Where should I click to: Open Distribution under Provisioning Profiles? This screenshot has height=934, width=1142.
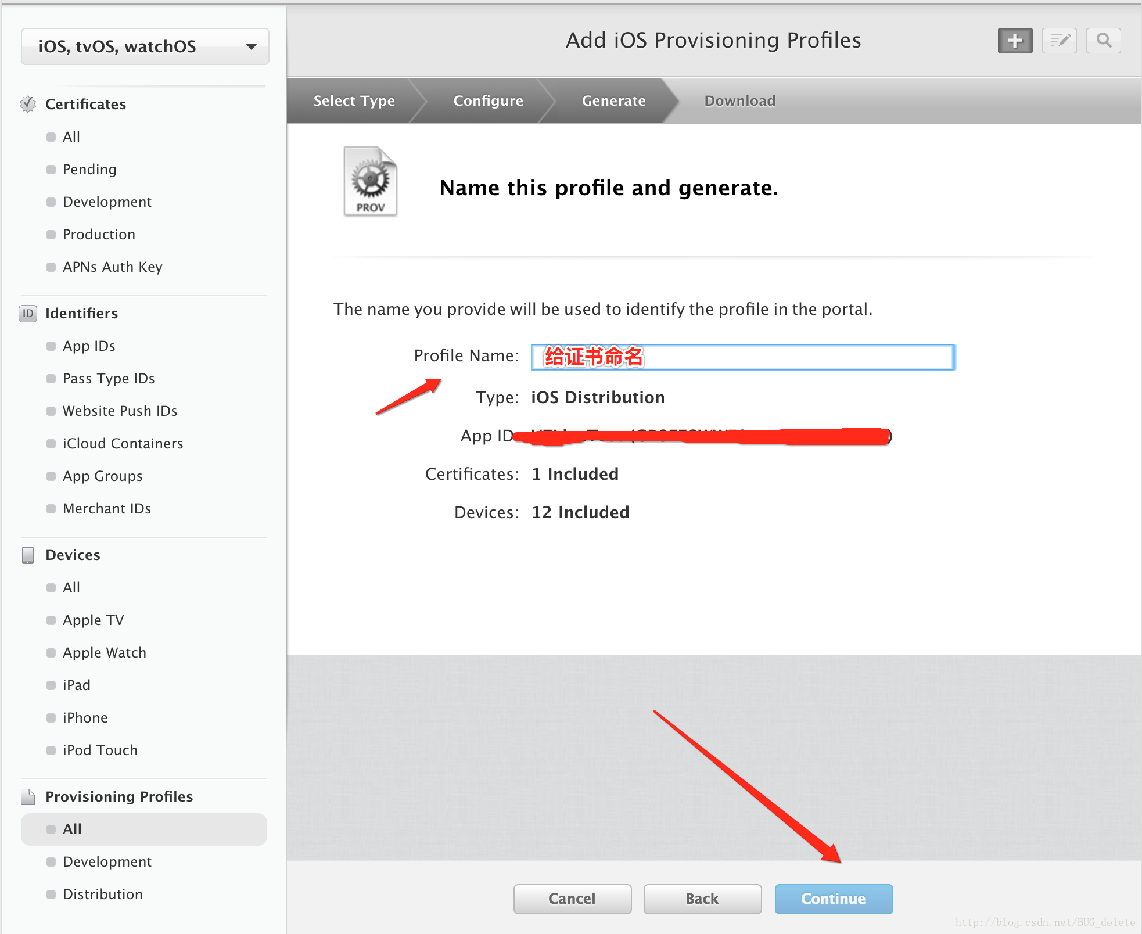102,895
